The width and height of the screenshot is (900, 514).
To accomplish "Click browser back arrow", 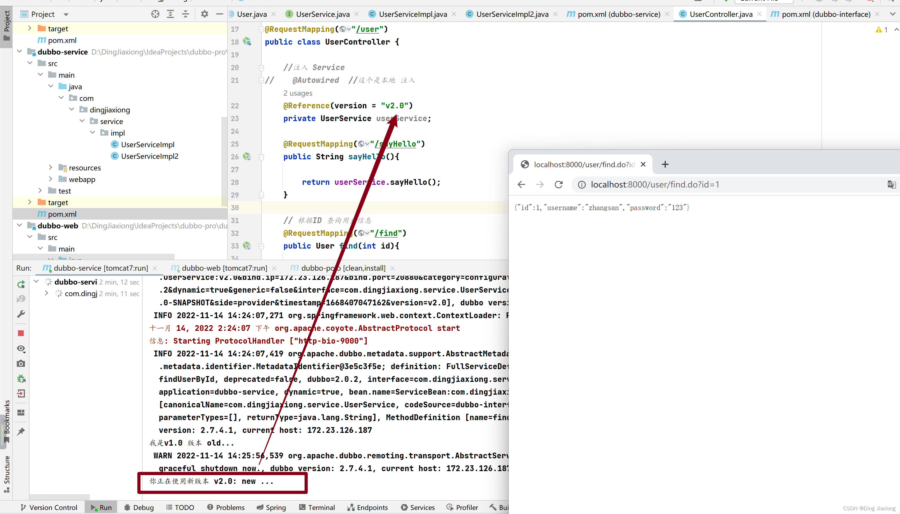I will pos(521,185).
